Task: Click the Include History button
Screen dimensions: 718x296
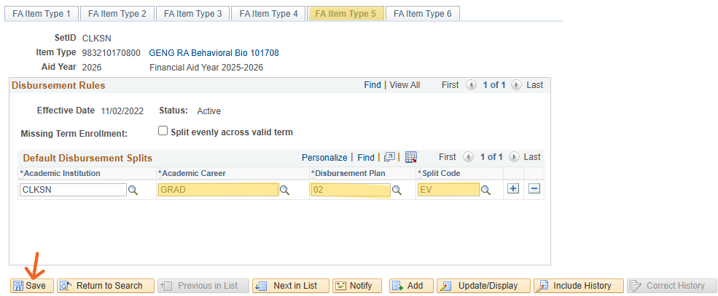Action: 579,286
